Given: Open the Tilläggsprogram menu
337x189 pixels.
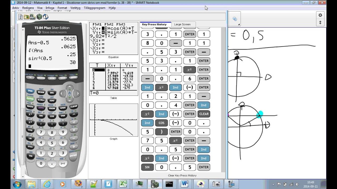Looking at the screenshot, I should click(95, 8).
